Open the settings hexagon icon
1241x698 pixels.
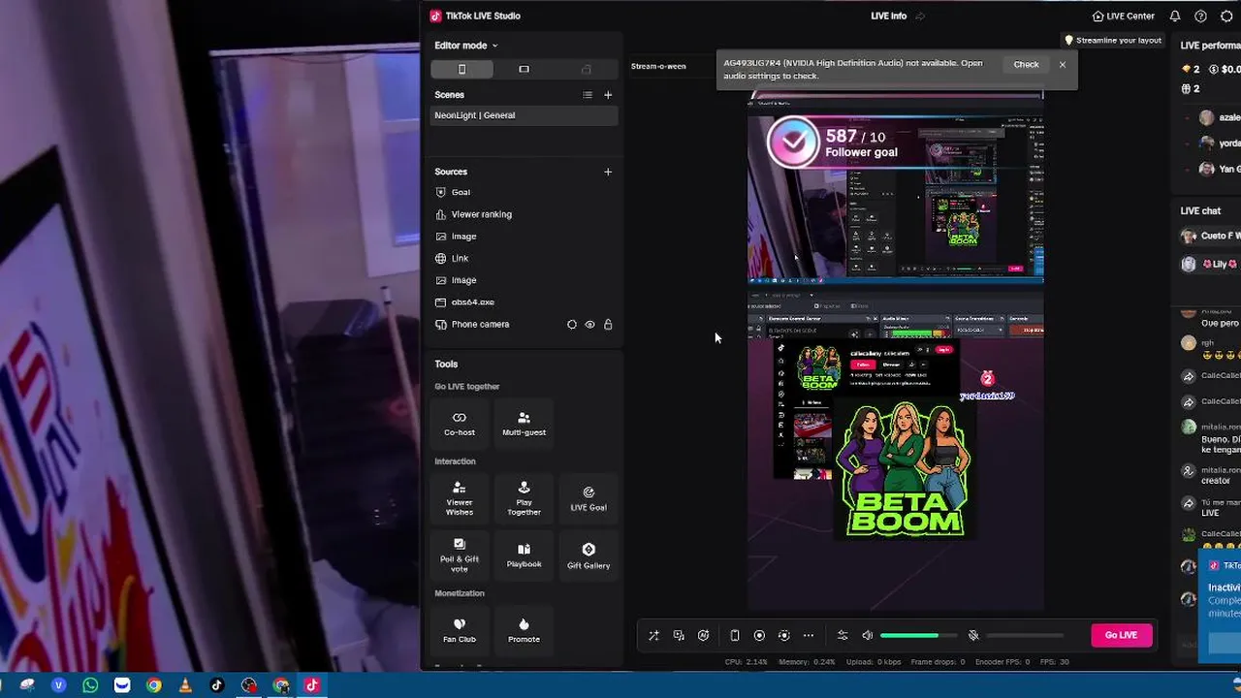pyautogui.click(x=1226, y=16)
